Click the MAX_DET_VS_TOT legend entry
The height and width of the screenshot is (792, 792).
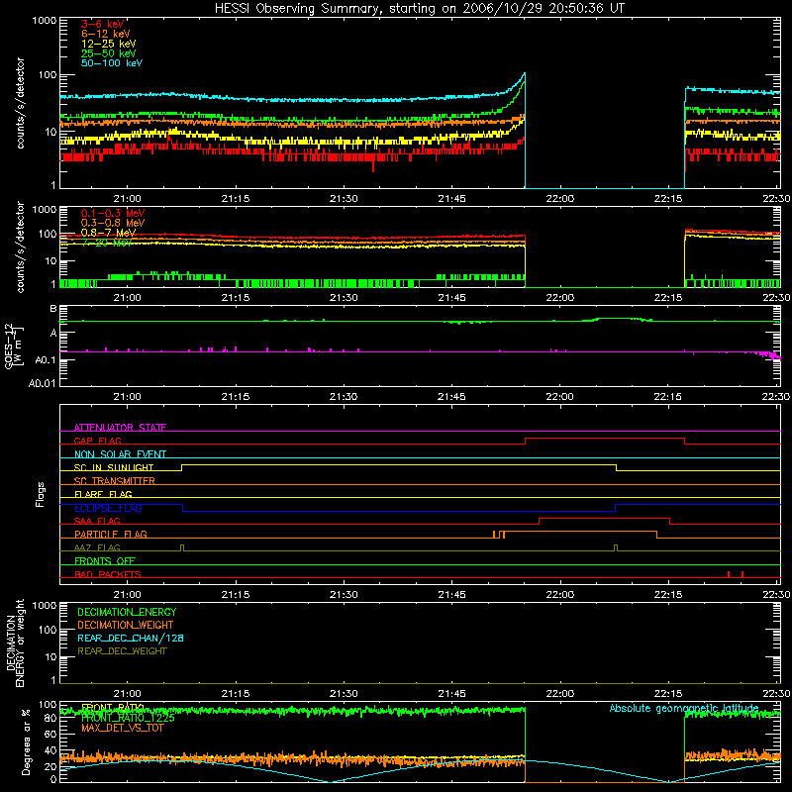point(123,728)
